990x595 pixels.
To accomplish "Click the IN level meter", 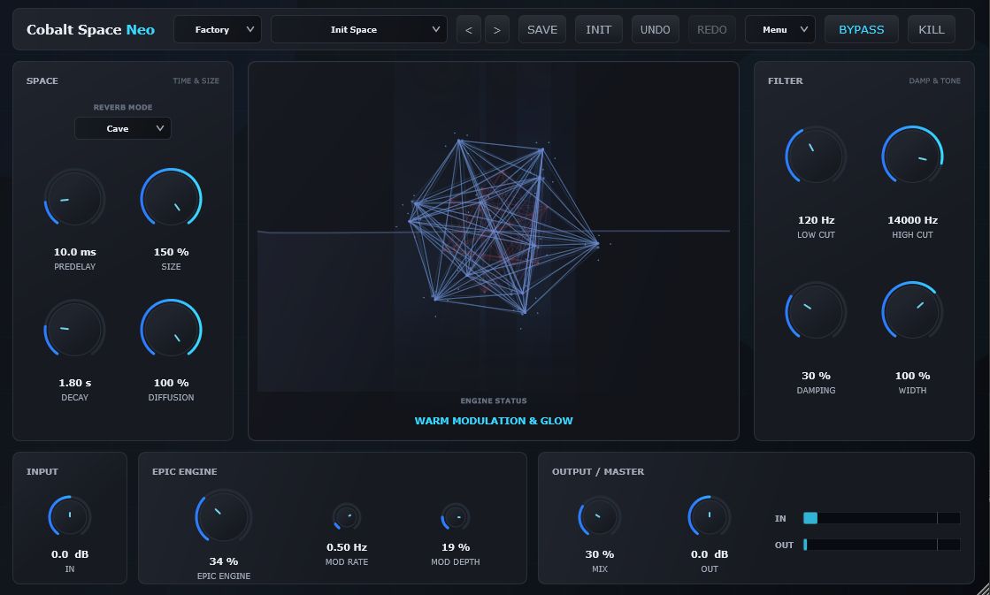I will click(881, 518).
